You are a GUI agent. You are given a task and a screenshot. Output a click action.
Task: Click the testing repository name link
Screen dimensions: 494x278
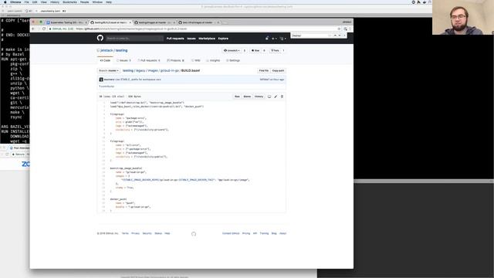(x=121, y=50)
